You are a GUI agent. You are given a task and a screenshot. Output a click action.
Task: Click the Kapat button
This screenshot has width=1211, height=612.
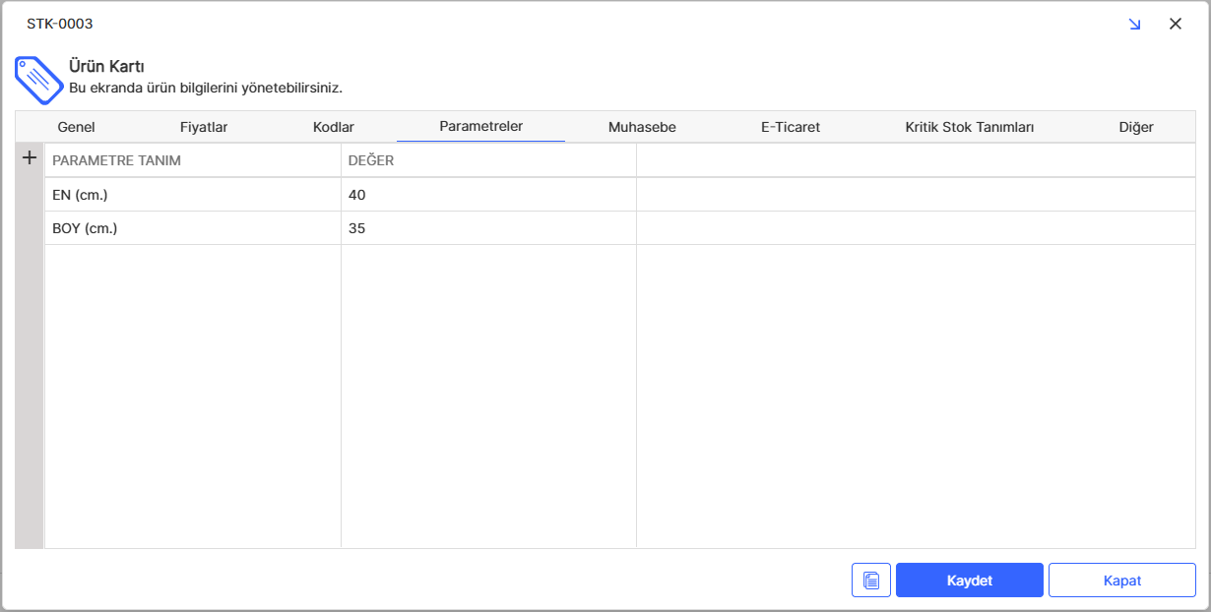1121,581
